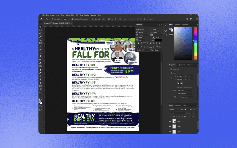Select the Zoom tool in the toolbox
The width and height of the screenshot is (237, 148).
pos(40,93)
